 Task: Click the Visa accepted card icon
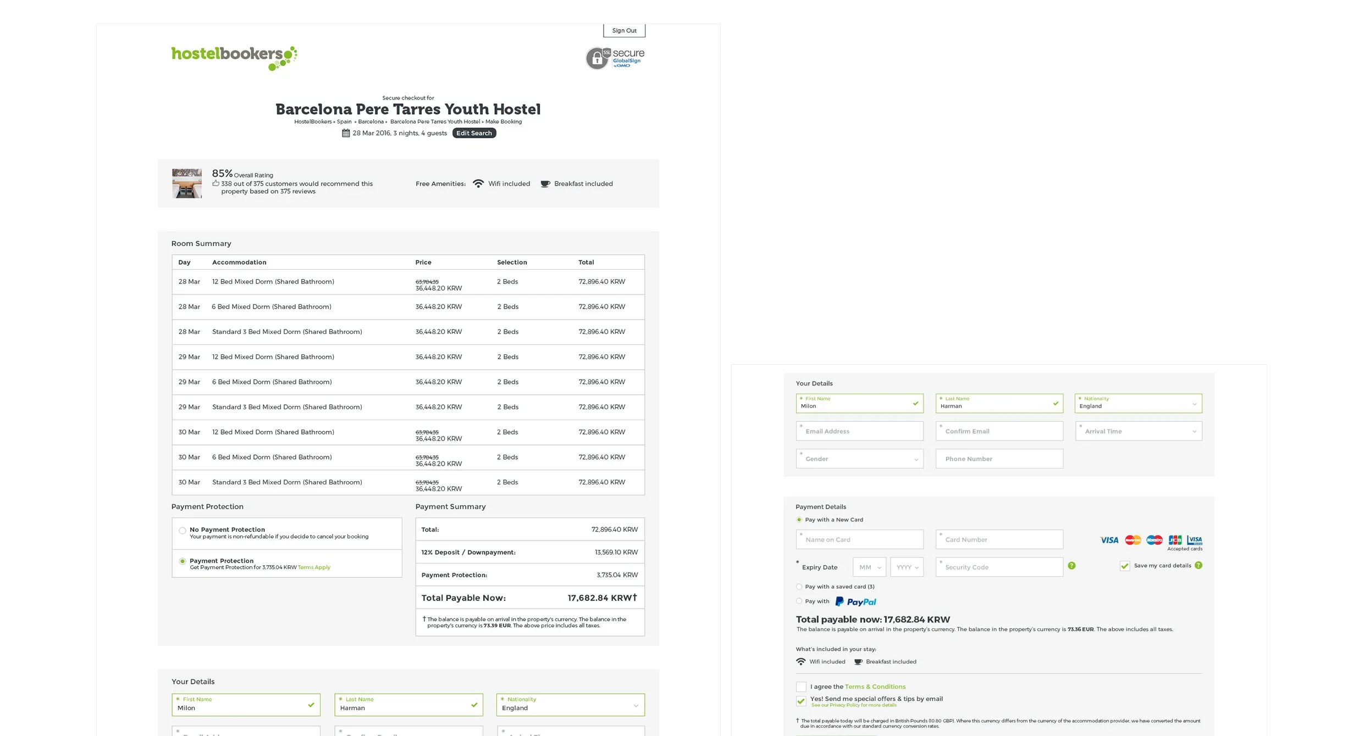pos(1109,540)
